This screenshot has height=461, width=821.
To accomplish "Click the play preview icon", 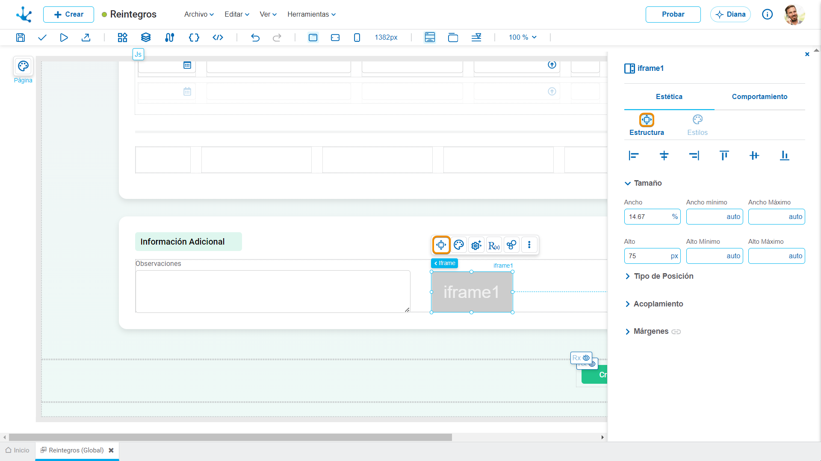I will pyautogui.click(x=64, y=38).
